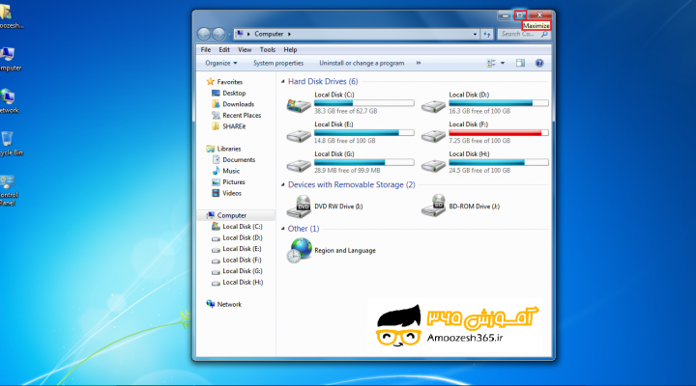Refresh the address bar location

(487, 34)
